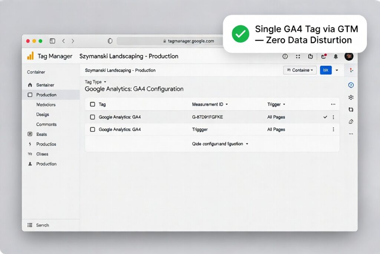
Task: Click the red pin icon in right rail
Action: pyautogui.click(x=351, y=70)
